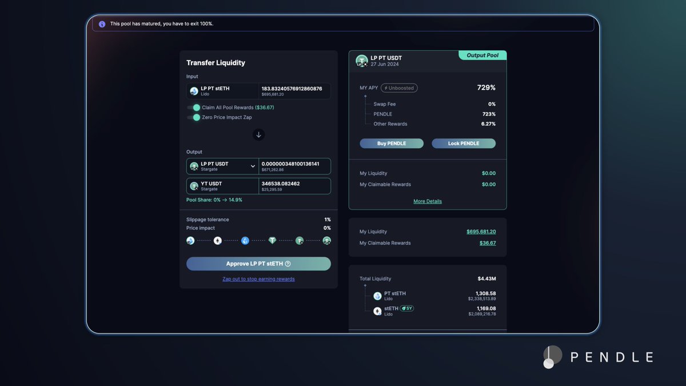Open the LP PT USDT output pool dropdown
This screenshot has height=386, width=686.
(253, 166)
